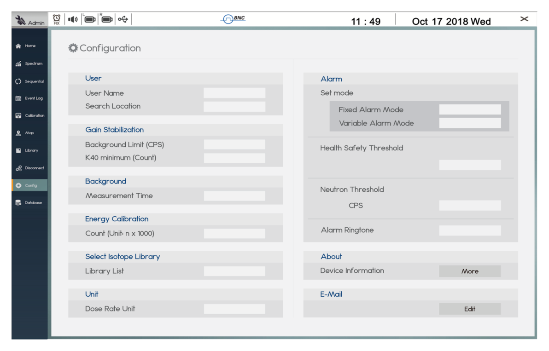This screenshot has height=351, width=549.
Task: Click the Admin user icon
Action: tap(20, 20)
